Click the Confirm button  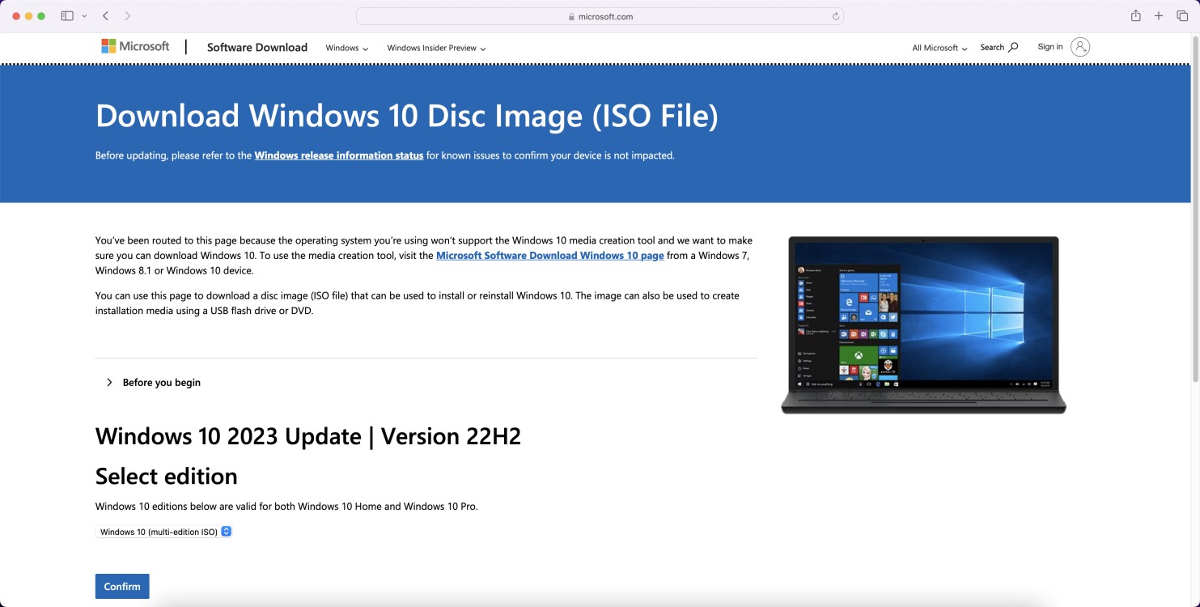coord(122,586)
